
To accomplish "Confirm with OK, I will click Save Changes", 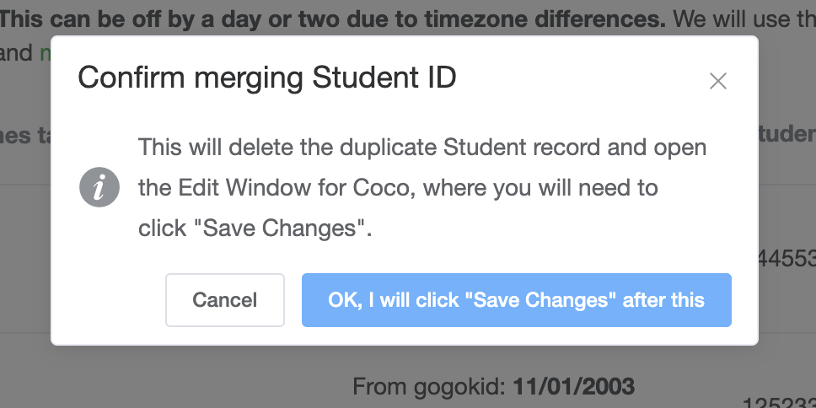I will tap(516, 300).
